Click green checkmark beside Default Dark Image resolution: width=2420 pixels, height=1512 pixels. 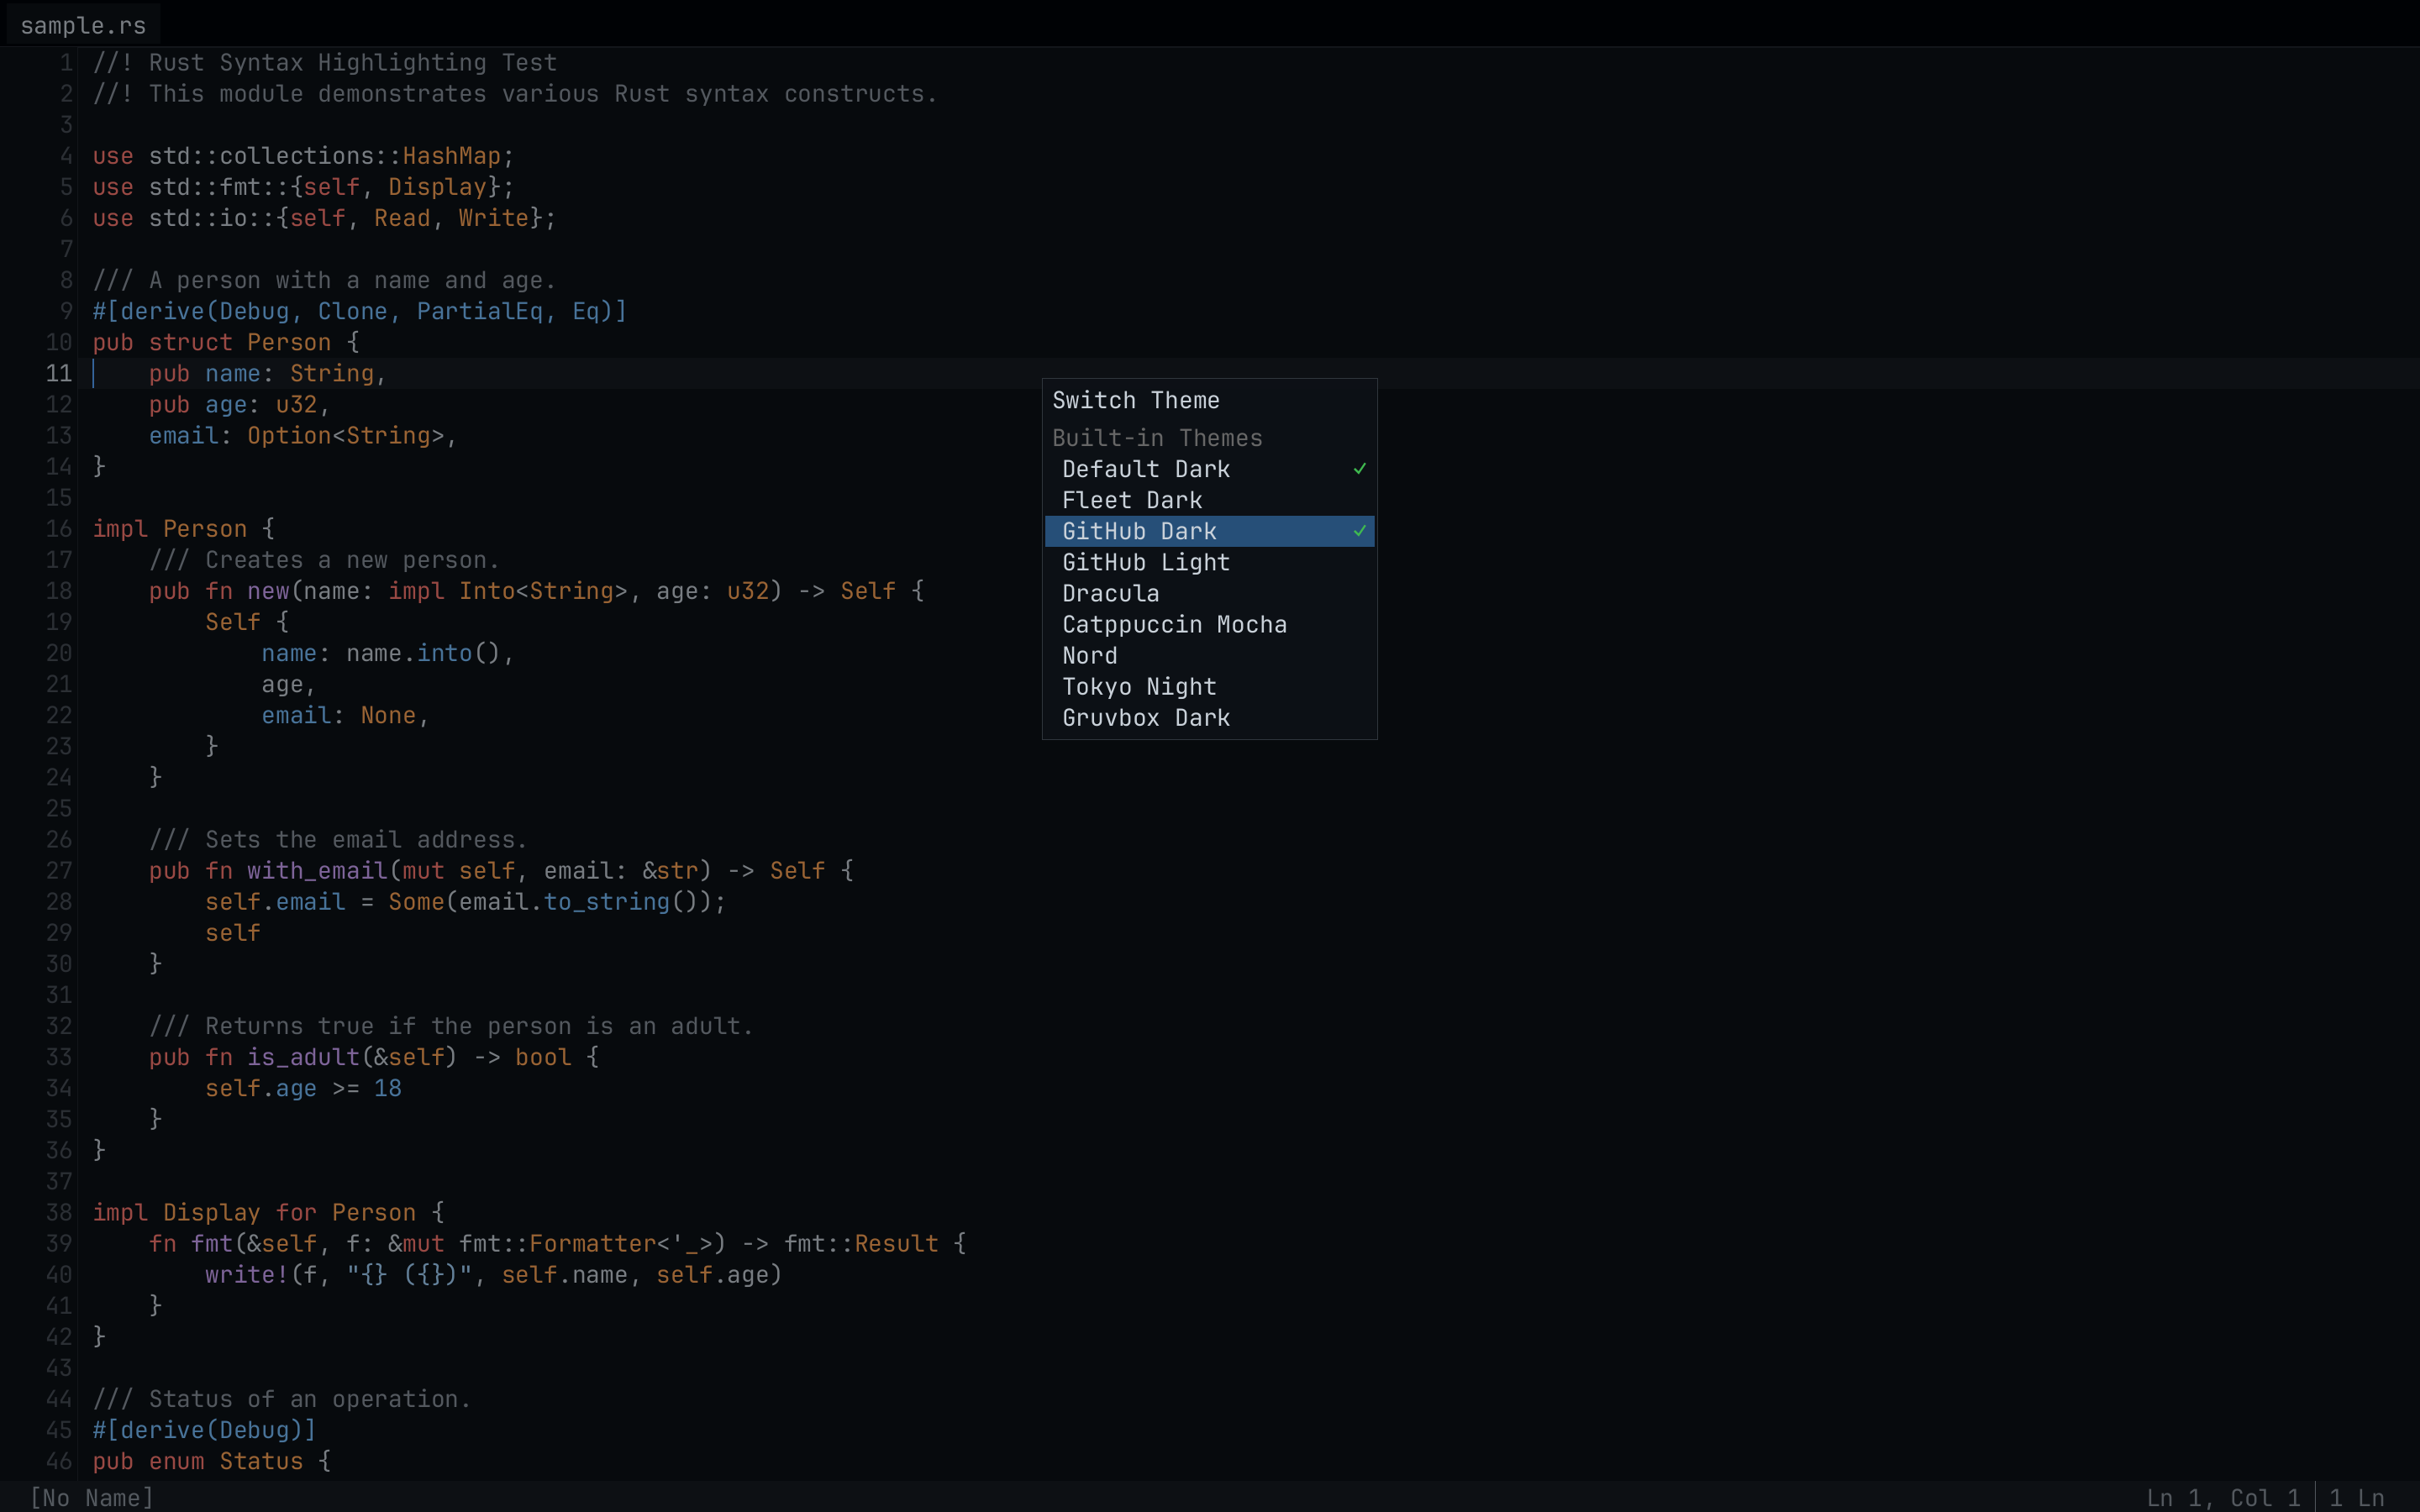point(1359,469)
